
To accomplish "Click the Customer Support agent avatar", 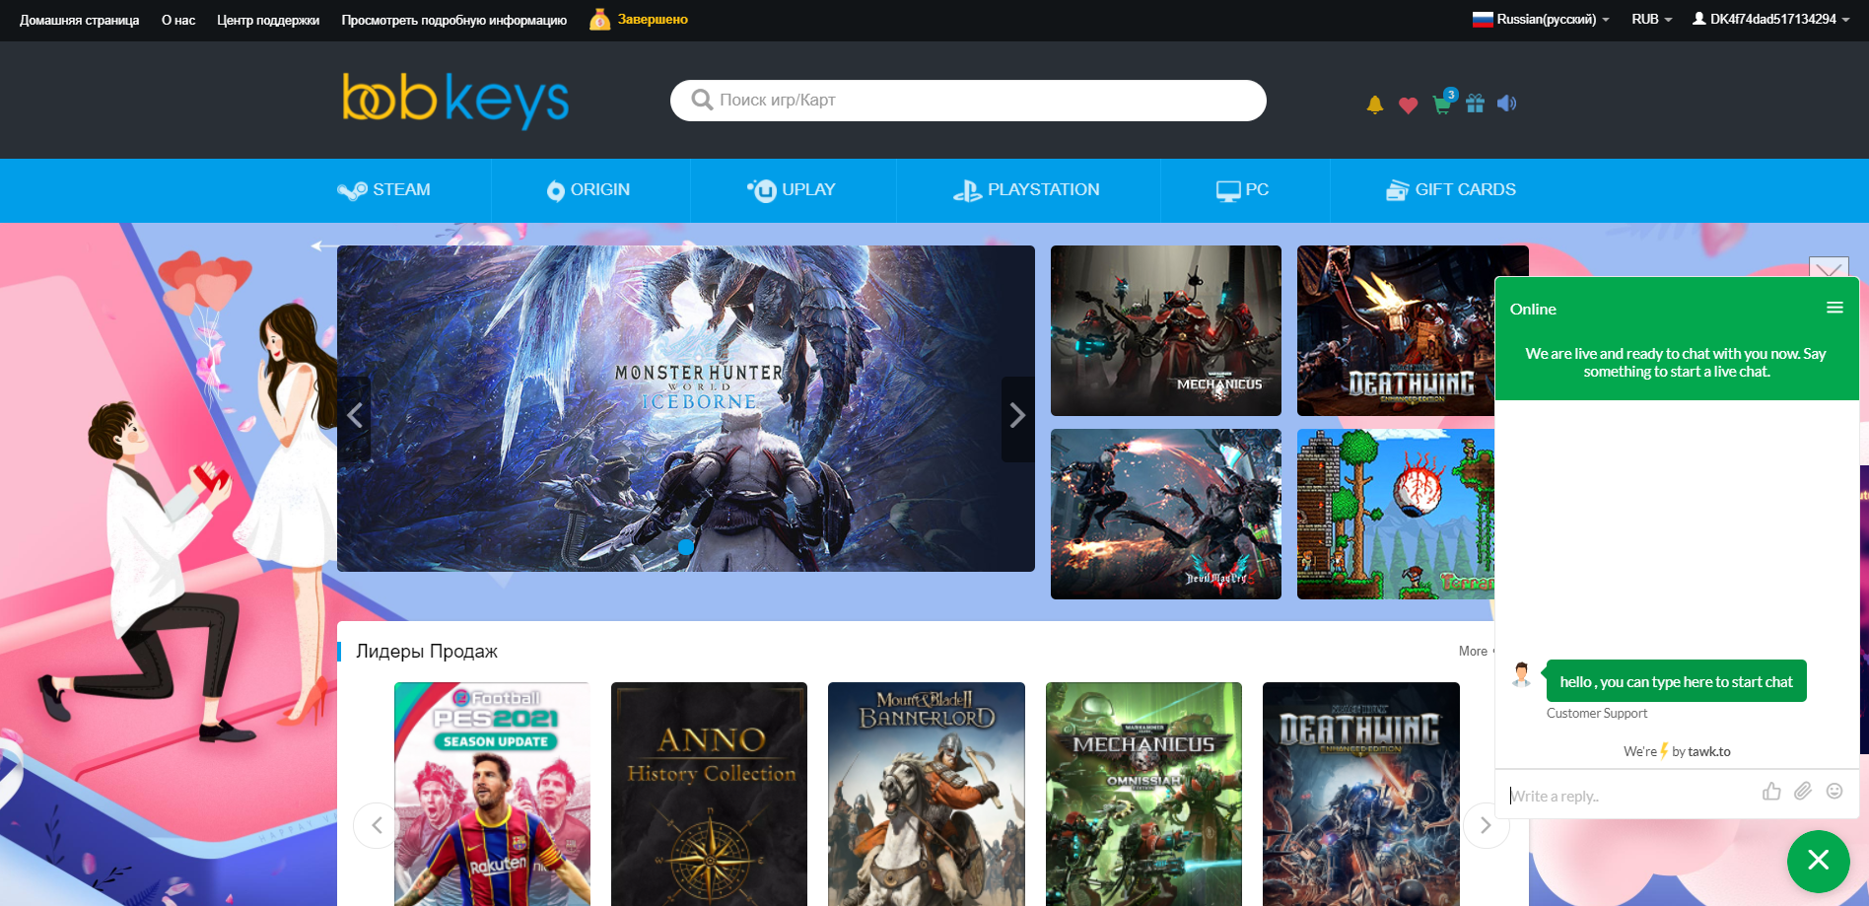I will pyautogui.click(x=1522, y=675).
